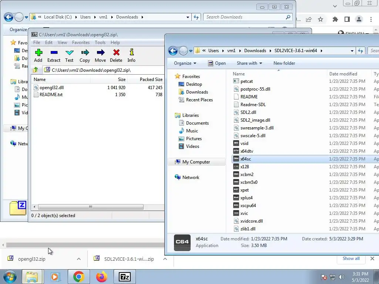Open the Help menu in 7-Zip
The image size is (379, 284).
click(115, 43)
